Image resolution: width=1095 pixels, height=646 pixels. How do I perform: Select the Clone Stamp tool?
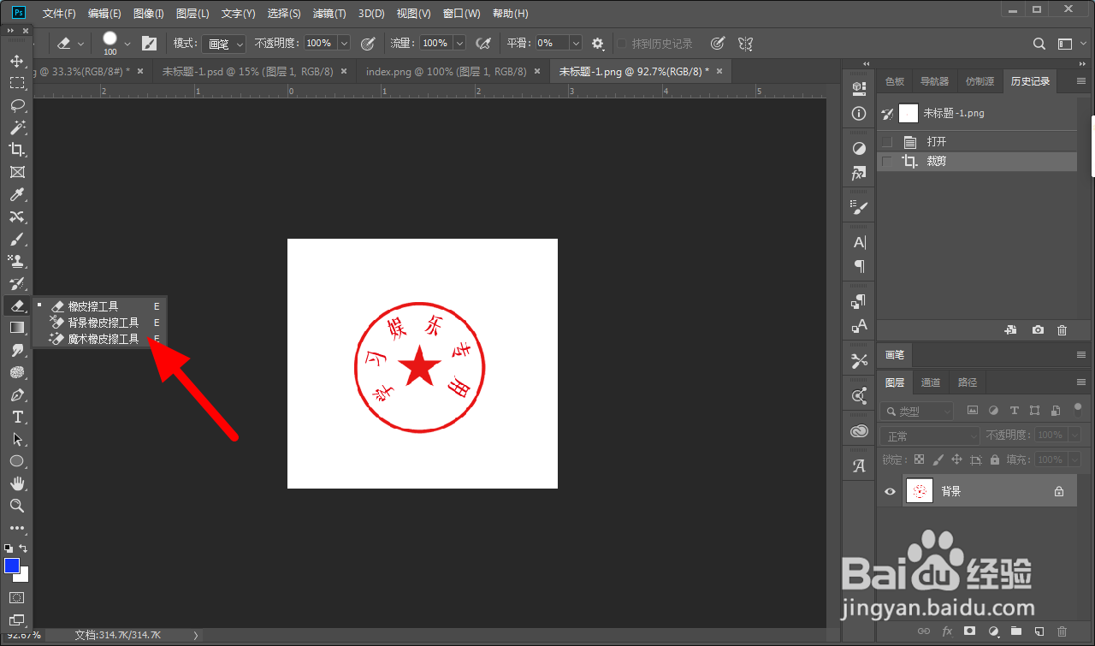[x=16, y=262]
